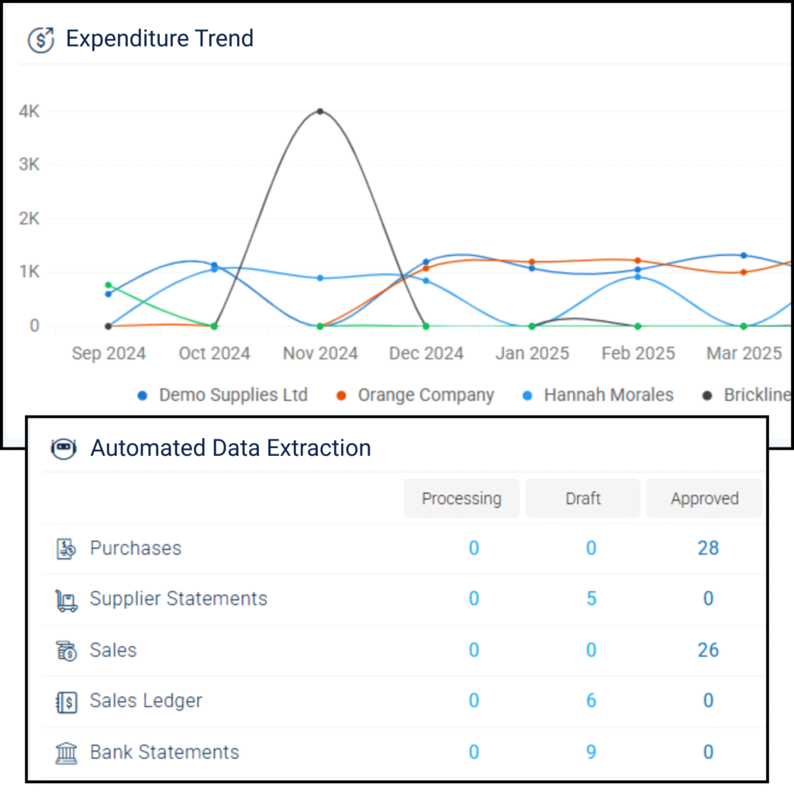
Task: Select the Draft column header
Action: 583,499
